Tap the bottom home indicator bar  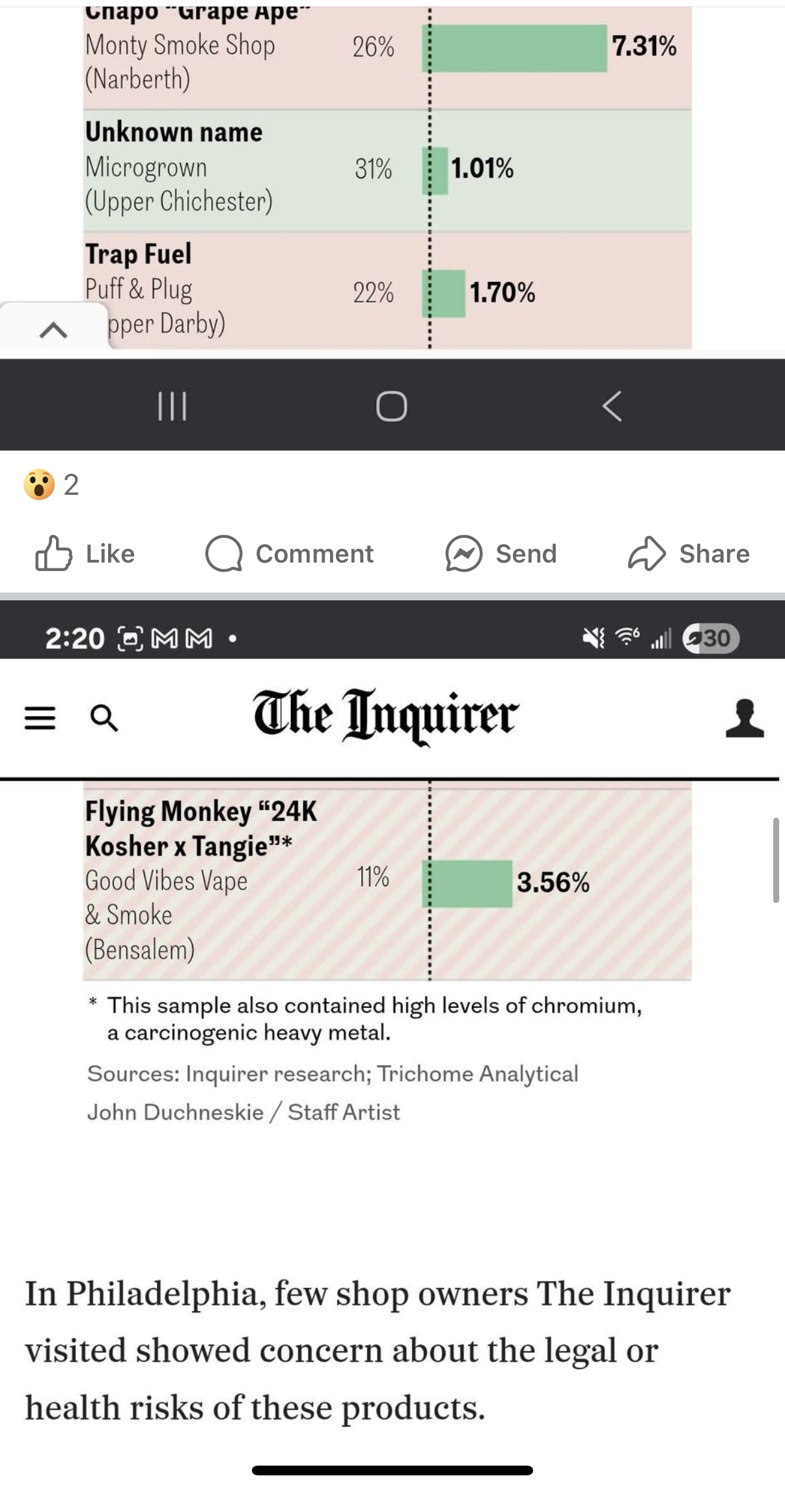point(392,1470)
